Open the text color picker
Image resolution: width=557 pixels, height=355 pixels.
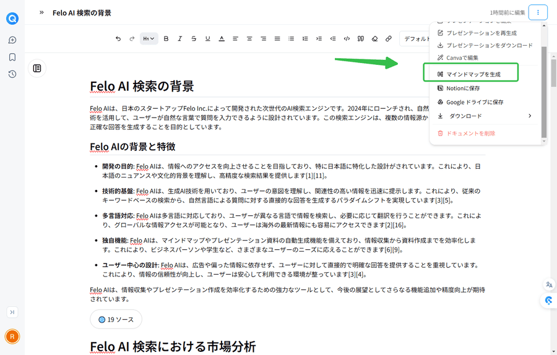click(222, 39)
